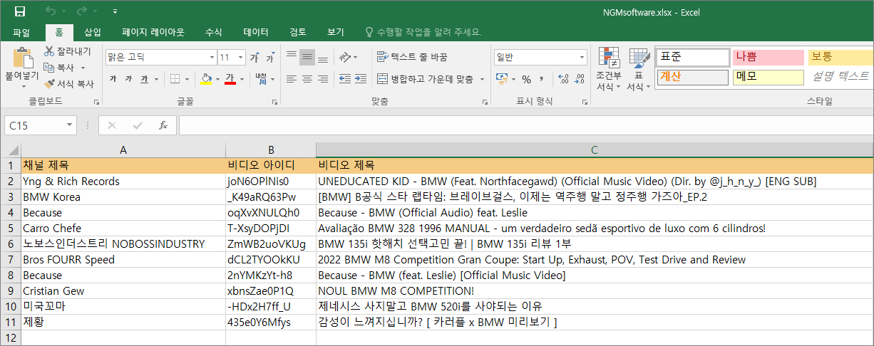Toggle middle vertical alignment
This screenshot has height=346, width=874.
[x=307, y=57]
